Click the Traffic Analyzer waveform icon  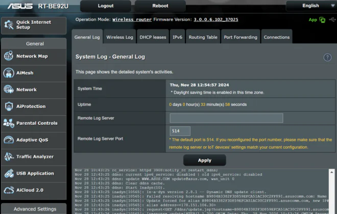(x=9, y=156)
